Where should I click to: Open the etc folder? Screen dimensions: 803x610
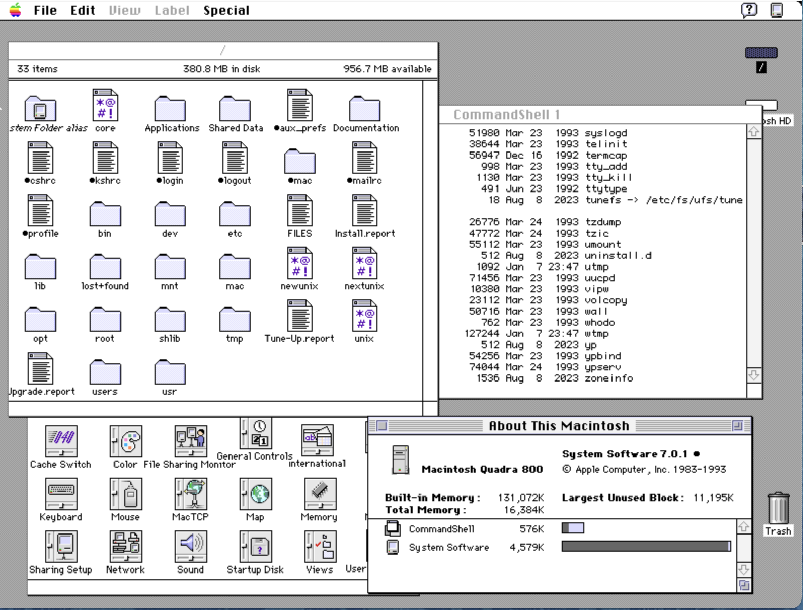(x=235, y=213)
